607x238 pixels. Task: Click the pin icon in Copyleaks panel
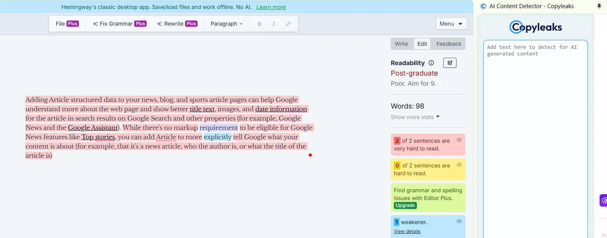click(x=599, y=6)
